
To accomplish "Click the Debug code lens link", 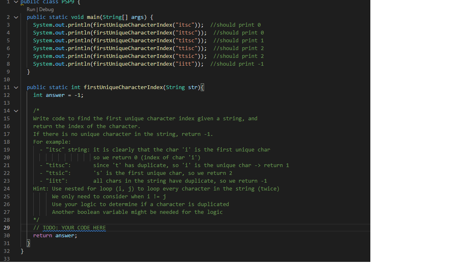I will click(46, 9).
